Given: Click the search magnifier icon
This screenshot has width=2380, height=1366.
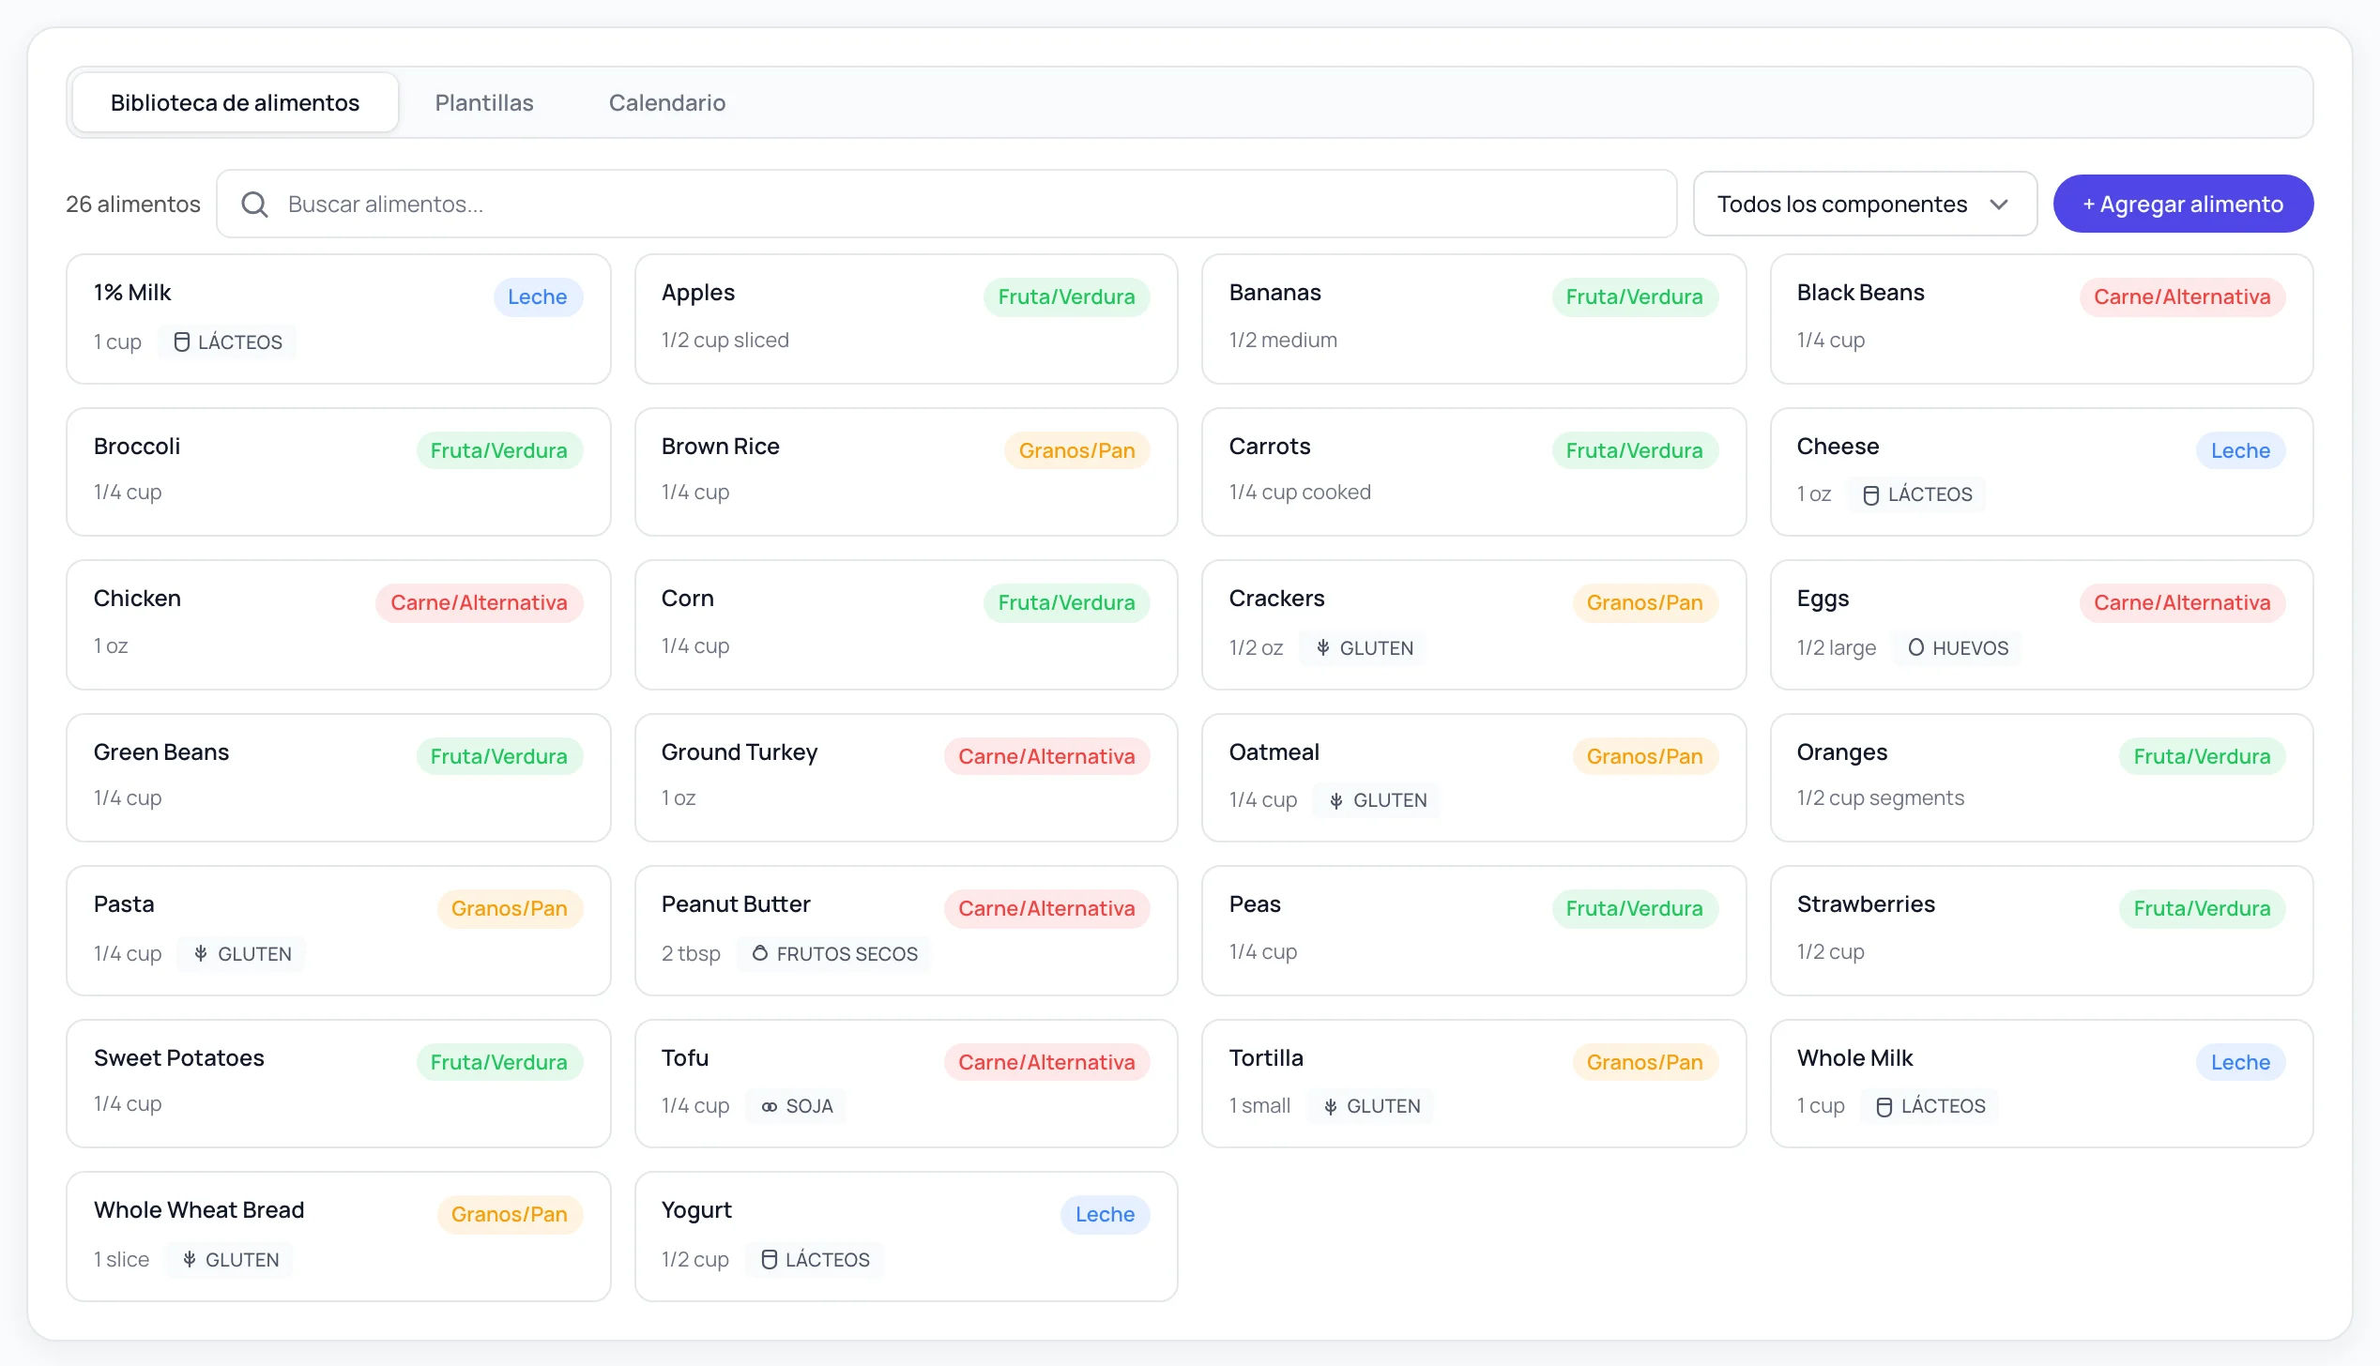Looking at the screenshot, I should 254,204.
